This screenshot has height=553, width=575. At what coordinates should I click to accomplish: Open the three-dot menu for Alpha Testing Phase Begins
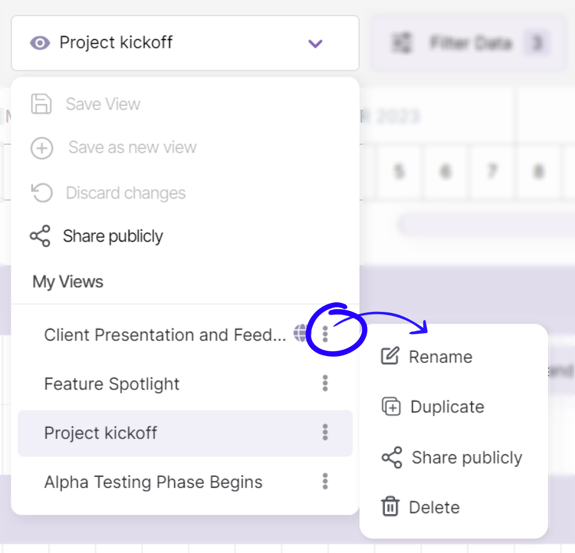[x=325, y=482]
